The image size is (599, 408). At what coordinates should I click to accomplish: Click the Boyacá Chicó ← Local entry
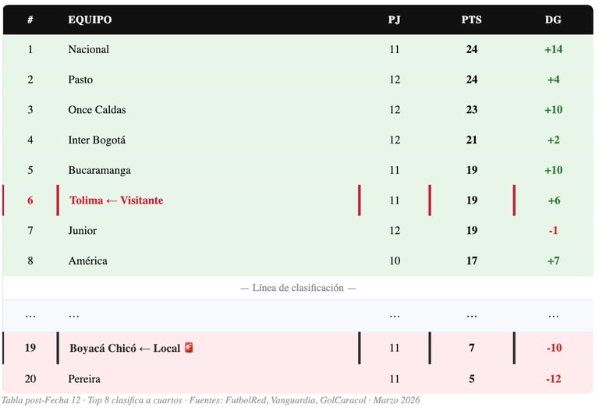tap(125, 348)
